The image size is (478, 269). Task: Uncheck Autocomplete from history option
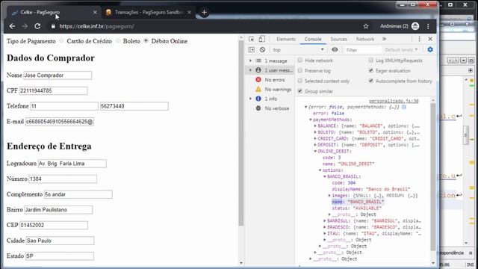(x=370, y=81)
